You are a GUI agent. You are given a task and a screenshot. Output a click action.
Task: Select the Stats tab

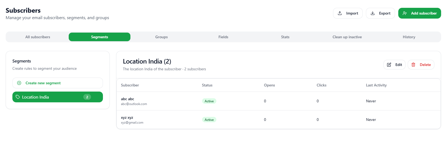[x=285, y=37]
